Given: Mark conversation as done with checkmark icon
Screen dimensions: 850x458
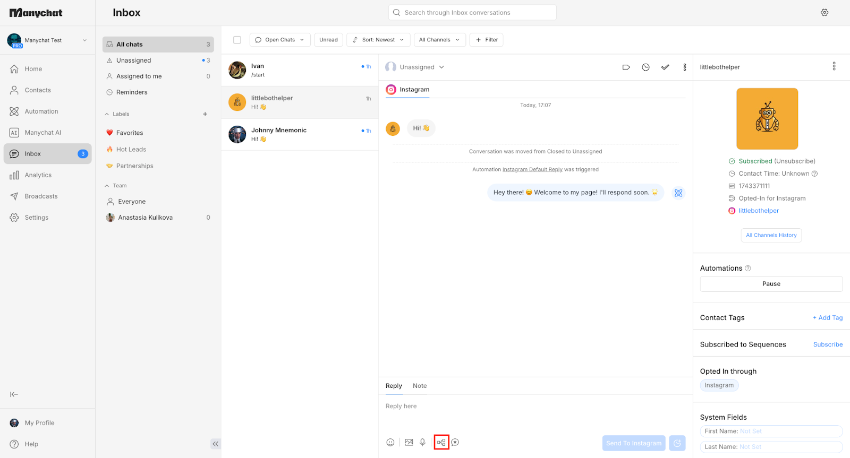Looking at the screenshot, I should (x=665, y=67).
